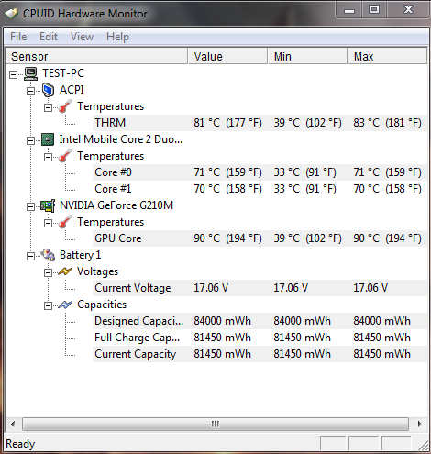Image resolution: width=431 pixels, height=454 pixels.
Task: Collapse the TEST-PC root node
Action: coord(13,74)
